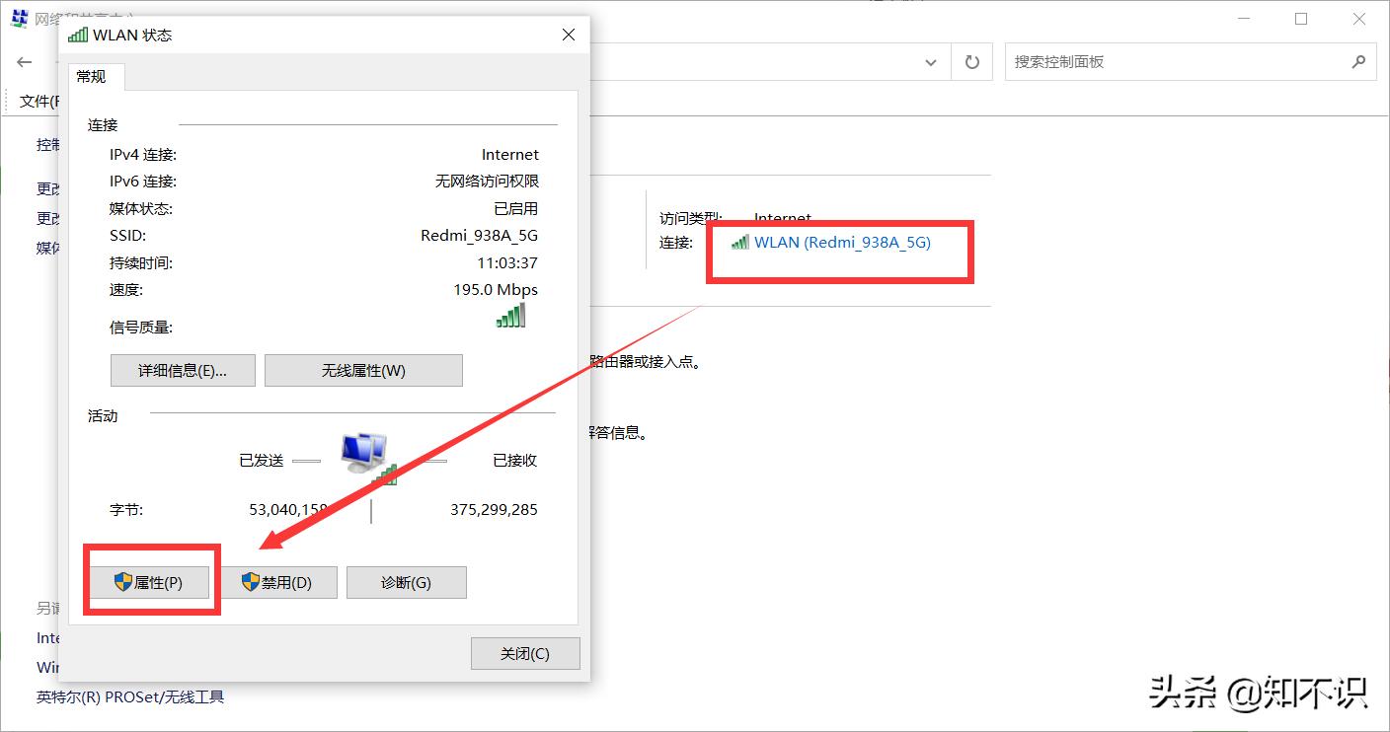Viewport: 1390px width, 732px height.
Task: Open 英特尔(R) PROSet/无线工具
Action: coord(129,696)
